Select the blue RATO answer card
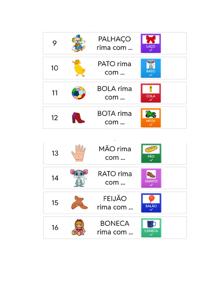The image size is (210, 281). [151, 68]
